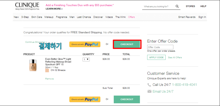
Task: Click the Clinique logo
Action: click(27, 6)
